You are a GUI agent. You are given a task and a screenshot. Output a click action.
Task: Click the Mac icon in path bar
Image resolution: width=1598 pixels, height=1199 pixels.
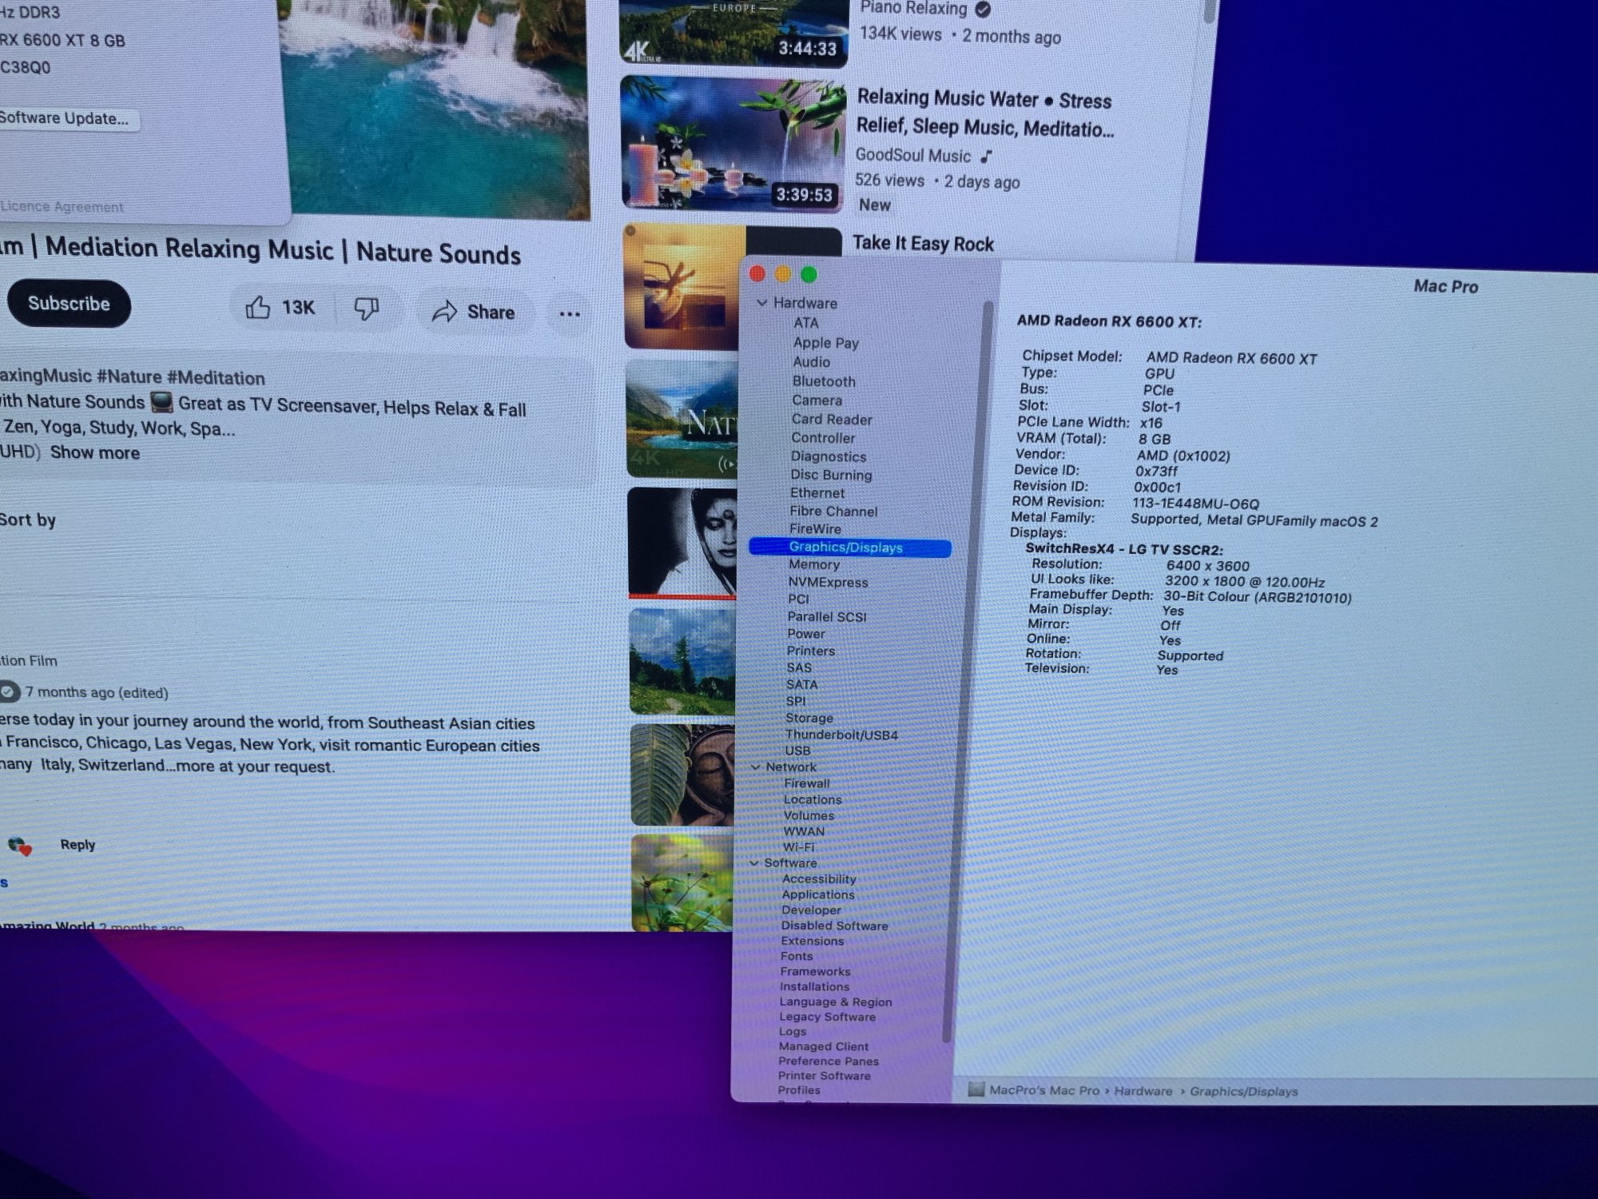[x=976, y=1089]
